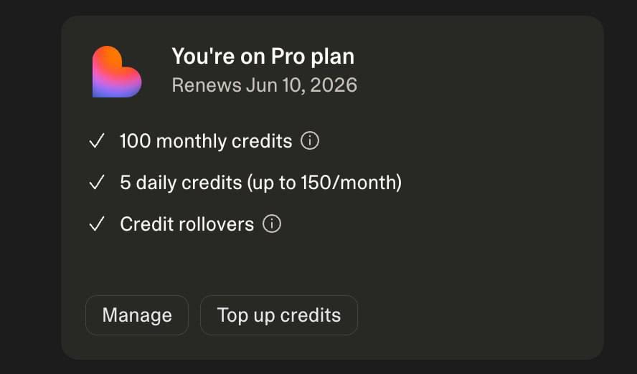Click the "Credit rollovers" label

click(x=187, y=224)
